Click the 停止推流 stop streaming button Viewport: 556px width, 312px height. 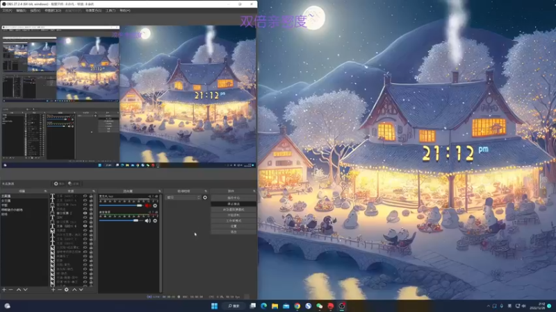[234, 204]
